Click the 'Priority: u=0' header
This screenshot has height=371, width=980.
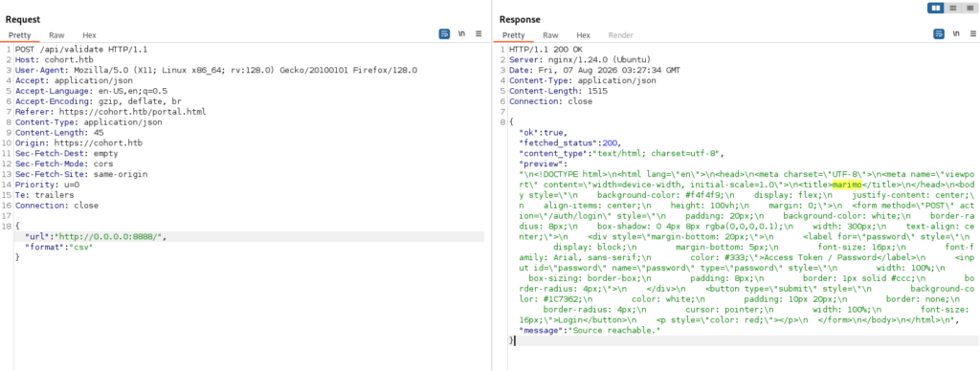coord(47,185)
